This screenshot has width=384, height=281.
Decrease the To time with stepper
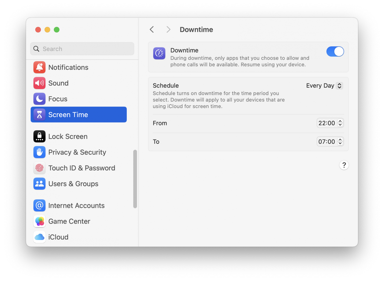point(340,143)
